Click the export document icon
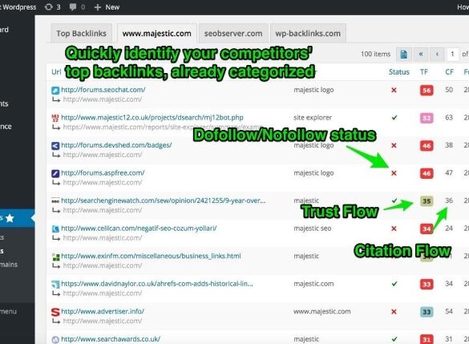Image resolution: width=469 pixels, height=344 pixels. 403,55
